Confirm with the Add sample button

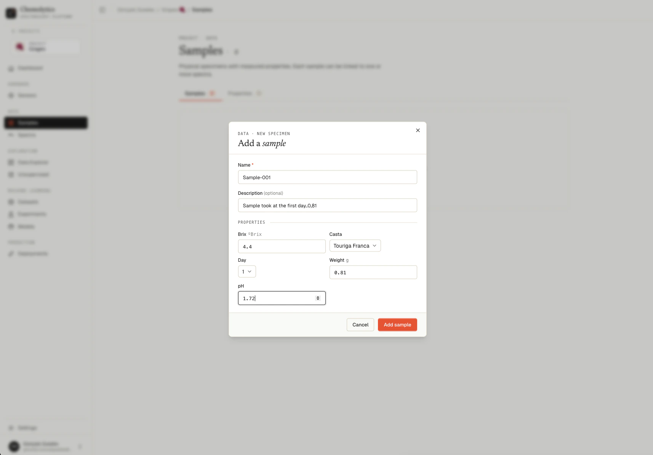pos(397,325)
